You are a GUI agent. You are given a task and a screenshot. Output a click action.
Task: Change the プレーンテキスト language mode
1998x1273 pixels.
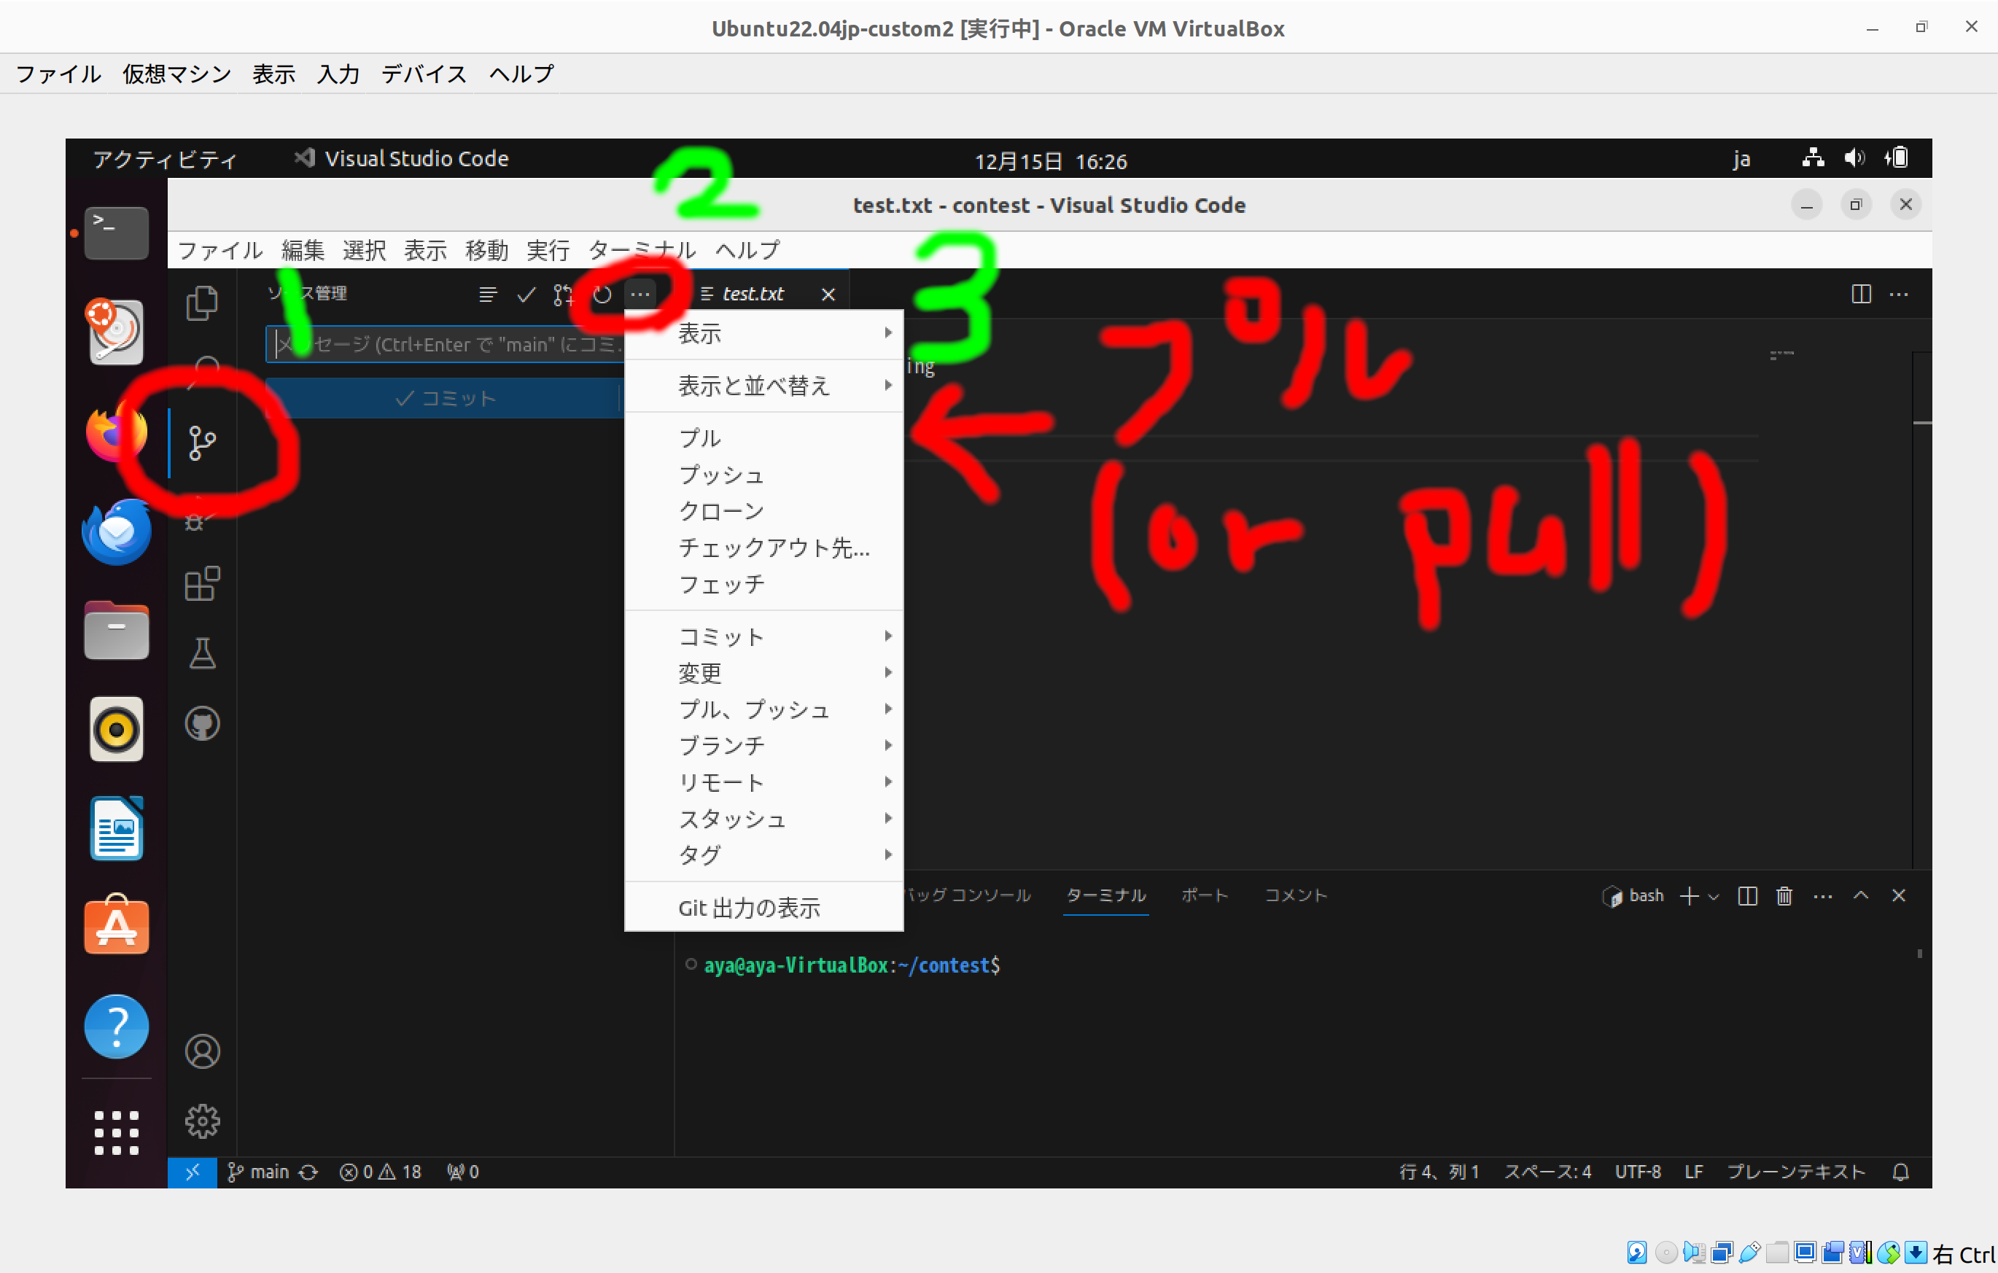[x=1795, y=1172]
